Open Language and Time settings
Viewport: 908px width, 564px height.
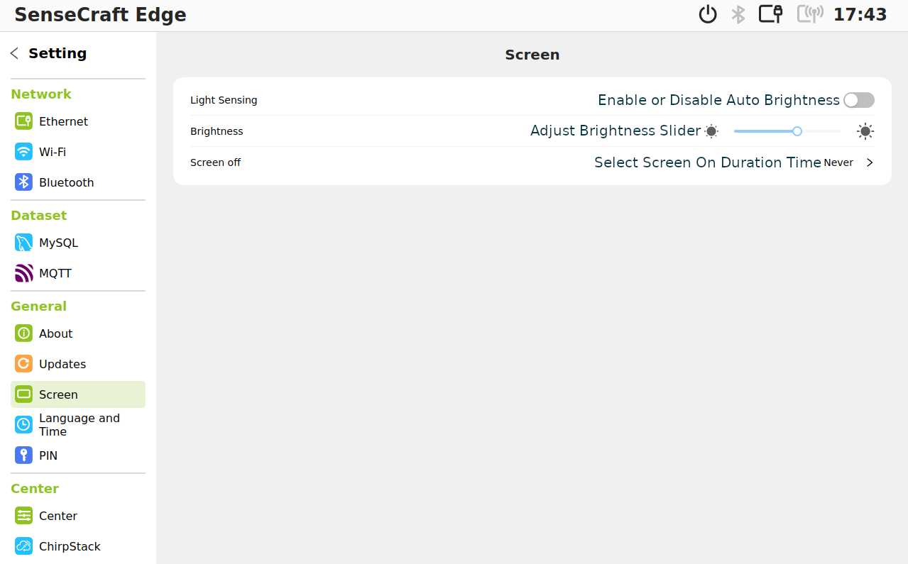[80, 425]
